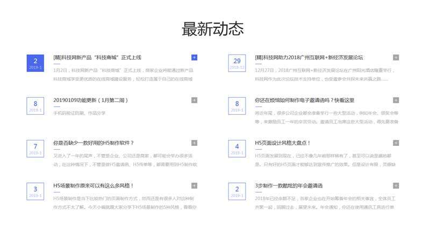
Task: Open 科技网助力2018广州互联网+新经济发展论坛 title
Action: pyautogui.click(x=309, y=57)
